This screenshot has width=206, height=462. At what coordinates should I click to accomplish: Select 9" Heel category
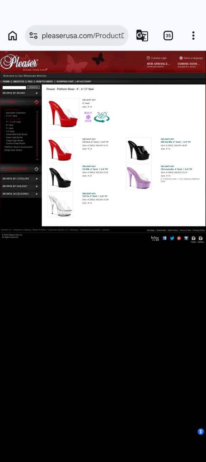[9, 128]
